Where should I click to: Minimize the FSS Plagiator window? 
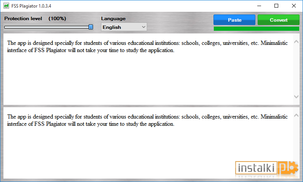coord(259,6)
